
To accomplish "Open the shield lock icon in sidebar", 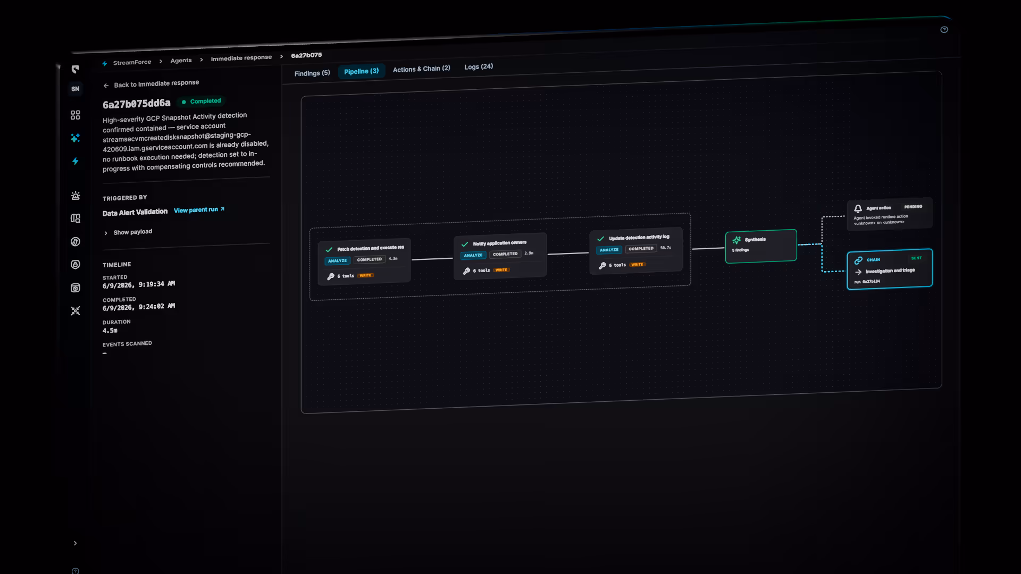I will coord(76,265).
